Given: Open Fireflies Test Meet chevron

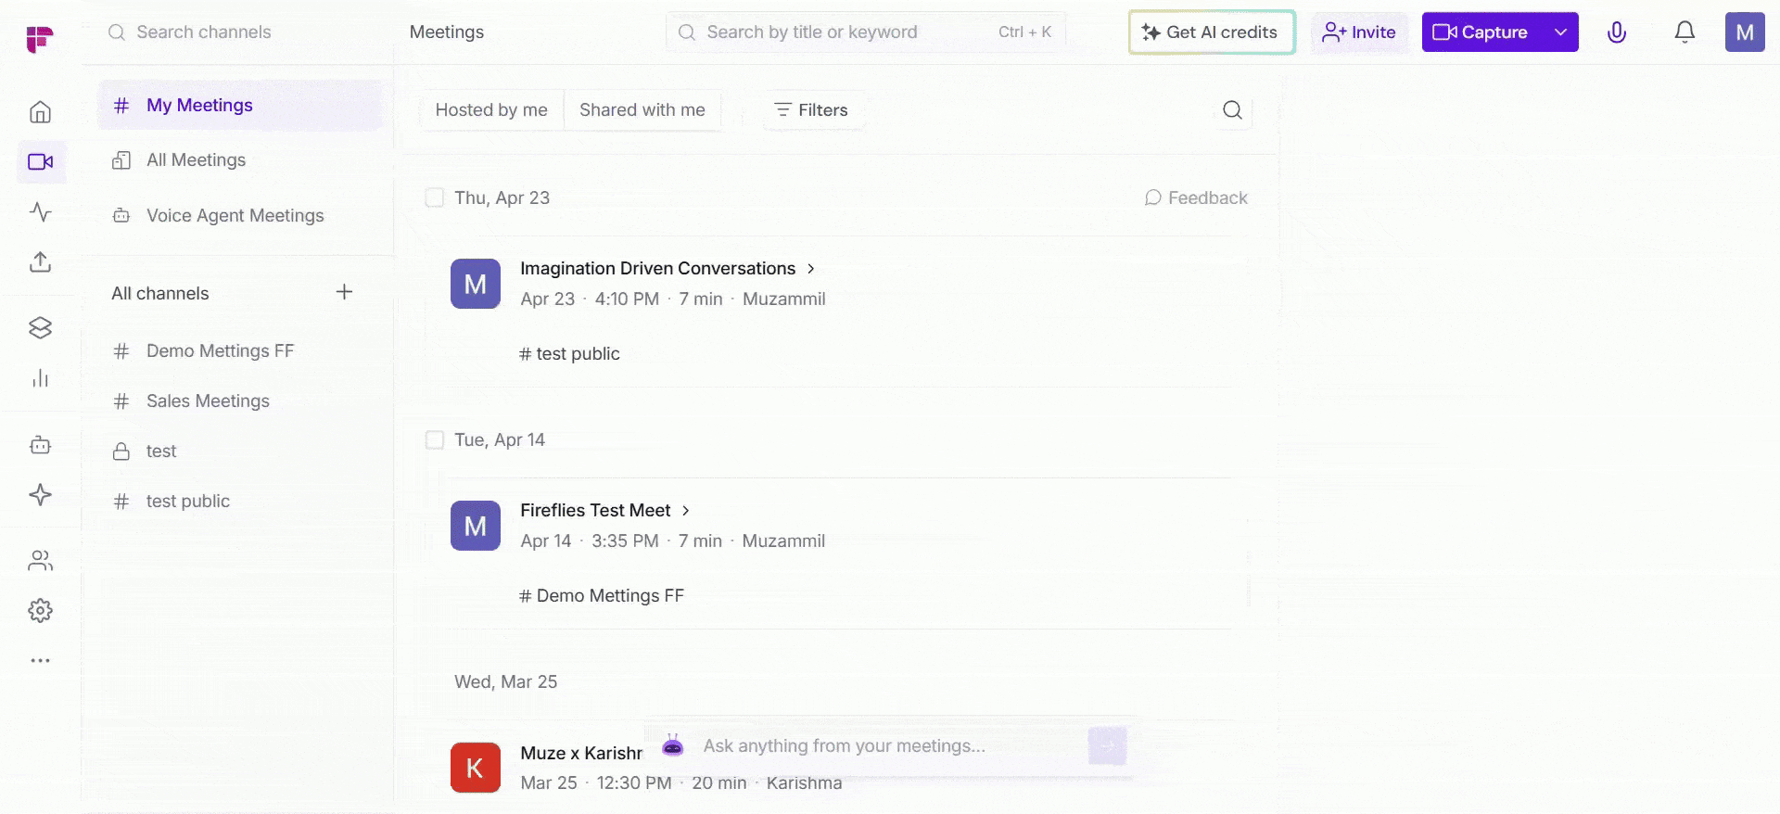Looking at the screenshot, I should pyautogui.click(x=686, y=511).
